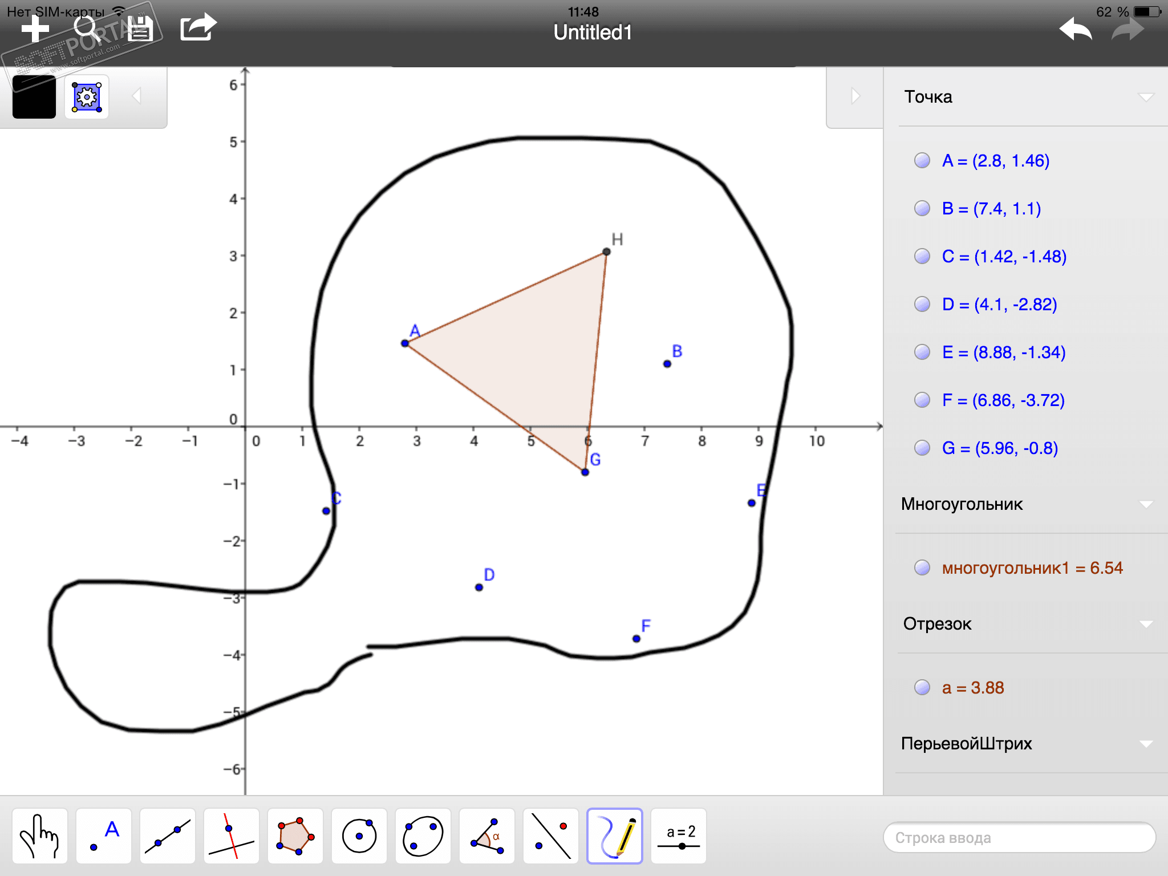Screen dimensions: 1168x876
Task: Toggle visibility of point A
Action: pyautogui.click(x=922, y=160)
